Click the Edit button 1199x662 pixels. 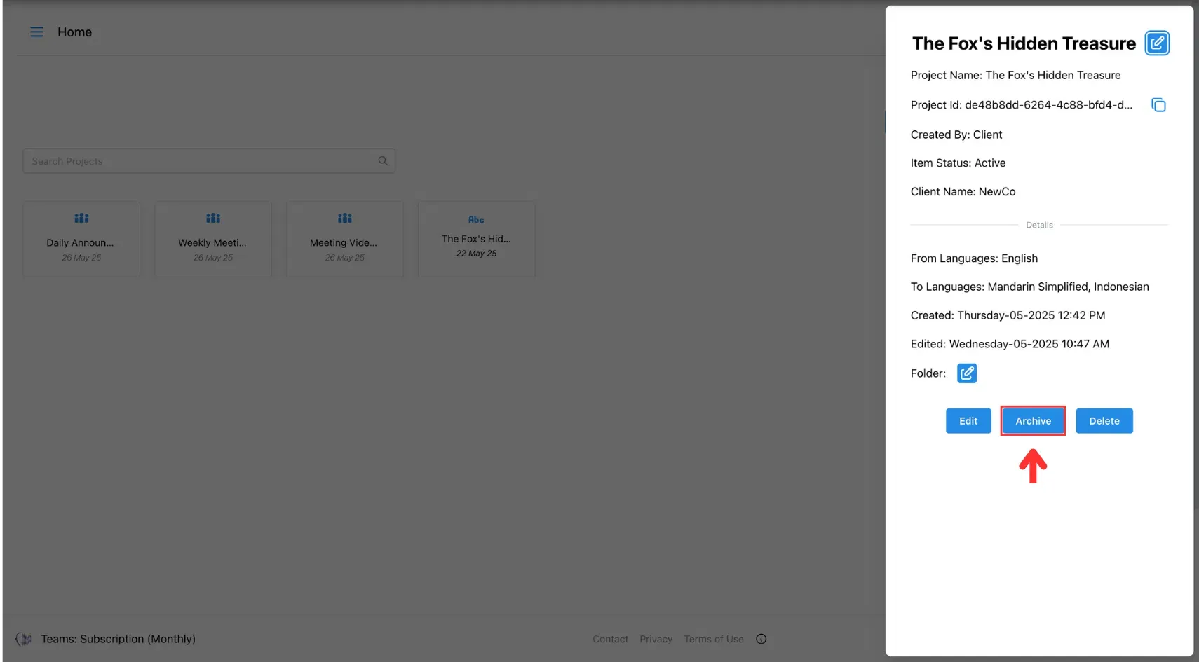(968, 421)
